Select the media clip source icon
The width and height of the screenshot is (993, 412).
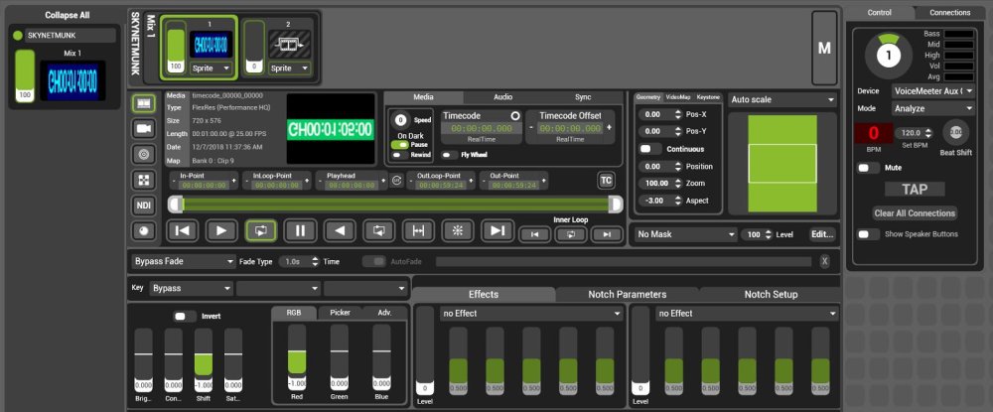click(144, 103)
